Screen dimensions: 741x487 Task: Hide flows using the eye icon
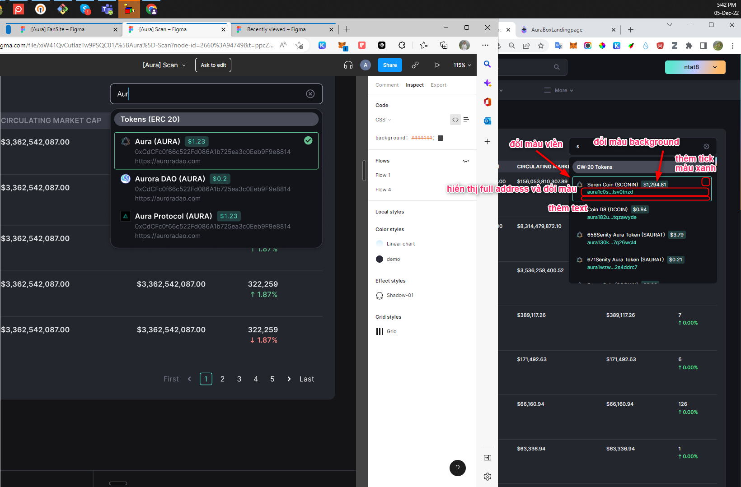(x=466, y=161)
